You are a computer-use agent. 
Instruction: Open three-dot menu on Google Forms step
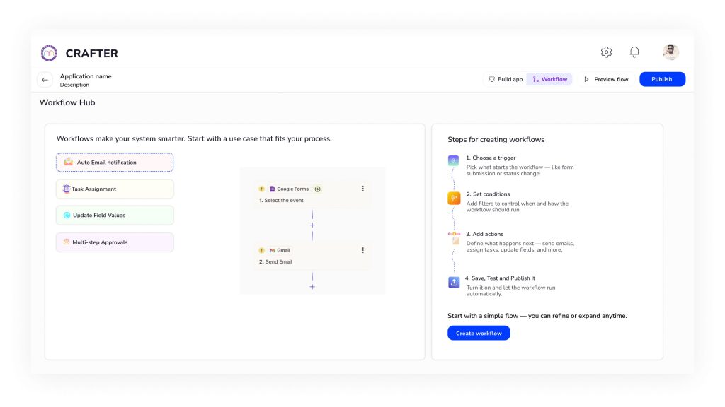click(363, 189)
